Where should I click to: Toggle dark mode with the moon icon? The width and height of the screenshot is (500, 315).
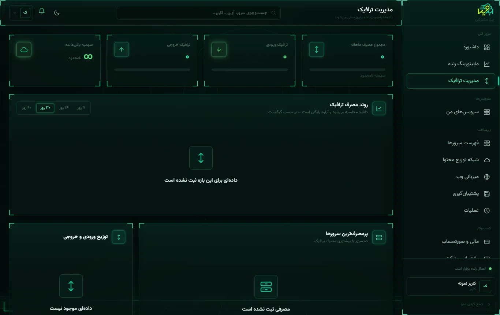(x=57, y=12)
